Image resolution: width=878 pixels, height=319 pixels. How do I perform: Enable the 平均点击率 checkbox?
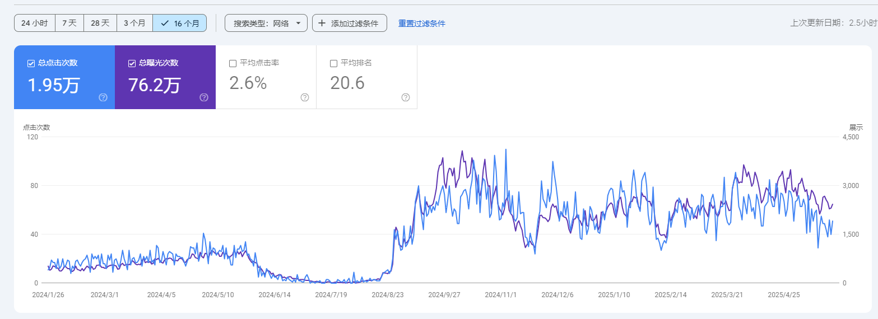233,63
